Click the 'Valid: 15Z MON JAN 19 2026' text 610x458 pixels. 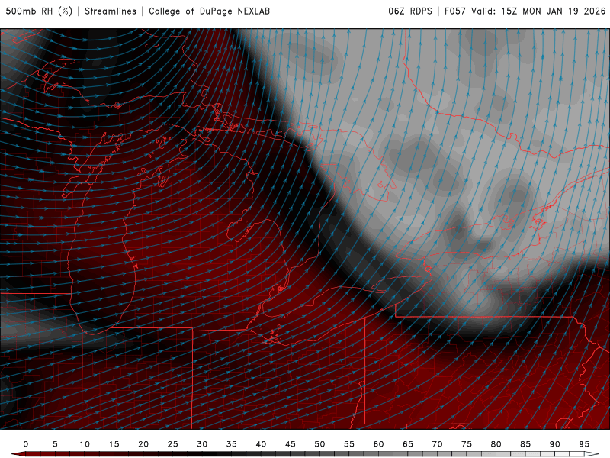[x=538, y=11]
